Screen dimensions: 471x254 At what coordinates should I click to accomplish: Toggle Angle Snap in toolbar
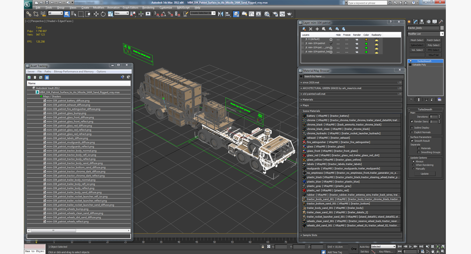163,14
